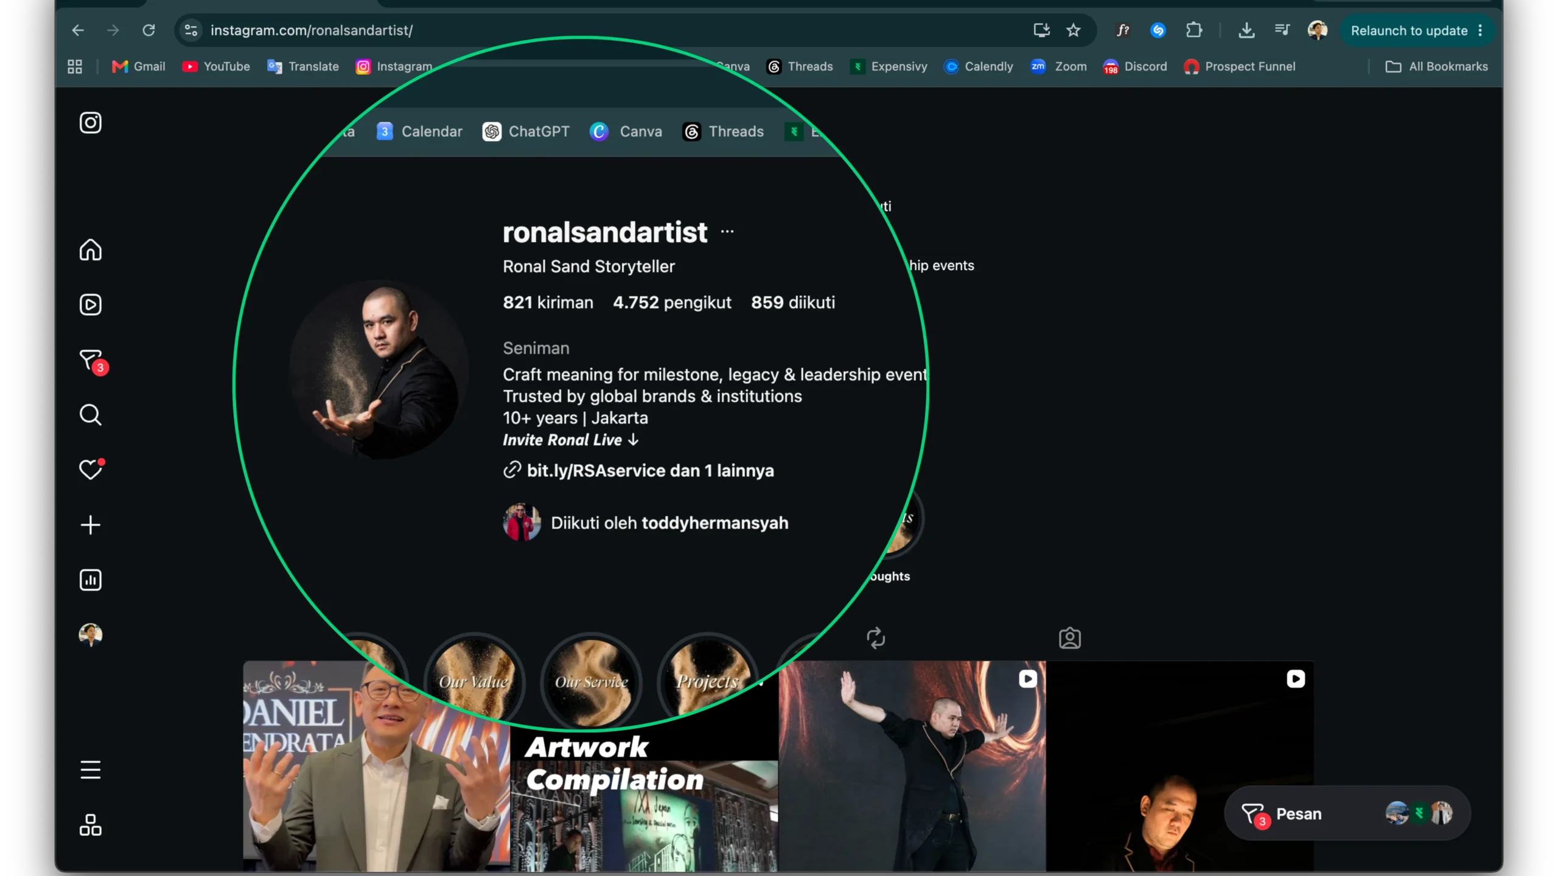Open Gmail bookmark
This screenshot has width=1558, height=876.
coord(139,67)
